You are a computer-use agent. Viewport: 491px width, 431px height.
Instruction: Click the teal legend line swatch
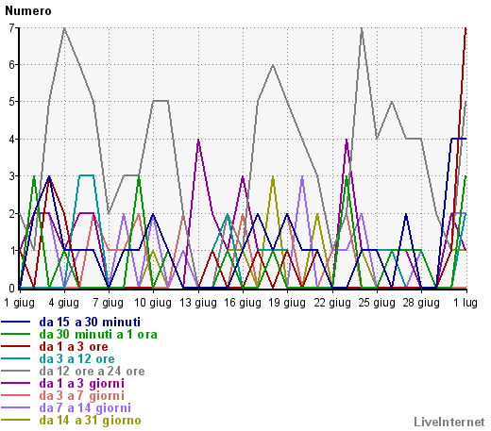pos(15,358)
